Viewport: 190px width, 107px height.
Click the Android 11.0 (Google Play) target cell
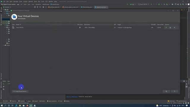125,28
